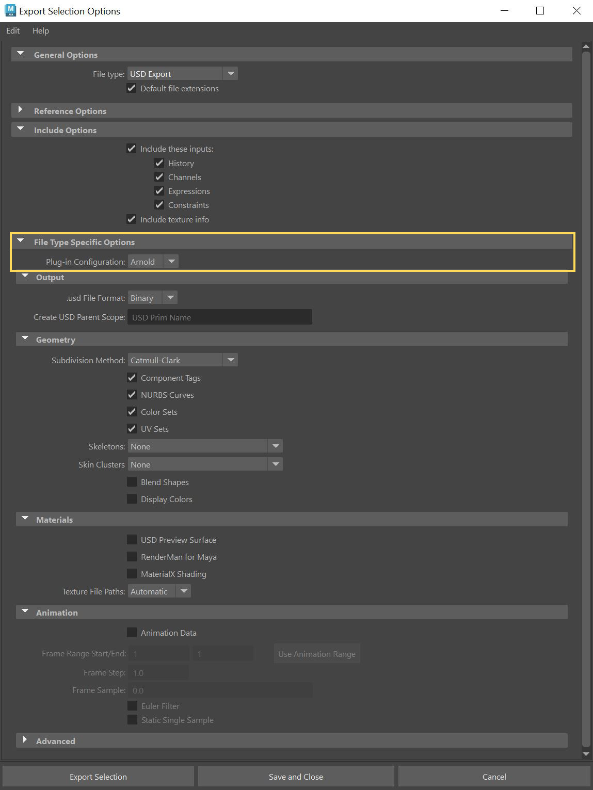Collapse the Geometry section
593x790 pixels.
(x=25, y=339)
